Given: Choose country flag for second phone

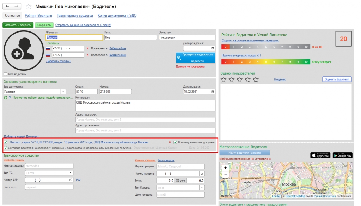Looking at the screenshot, I should click(48, 55).
